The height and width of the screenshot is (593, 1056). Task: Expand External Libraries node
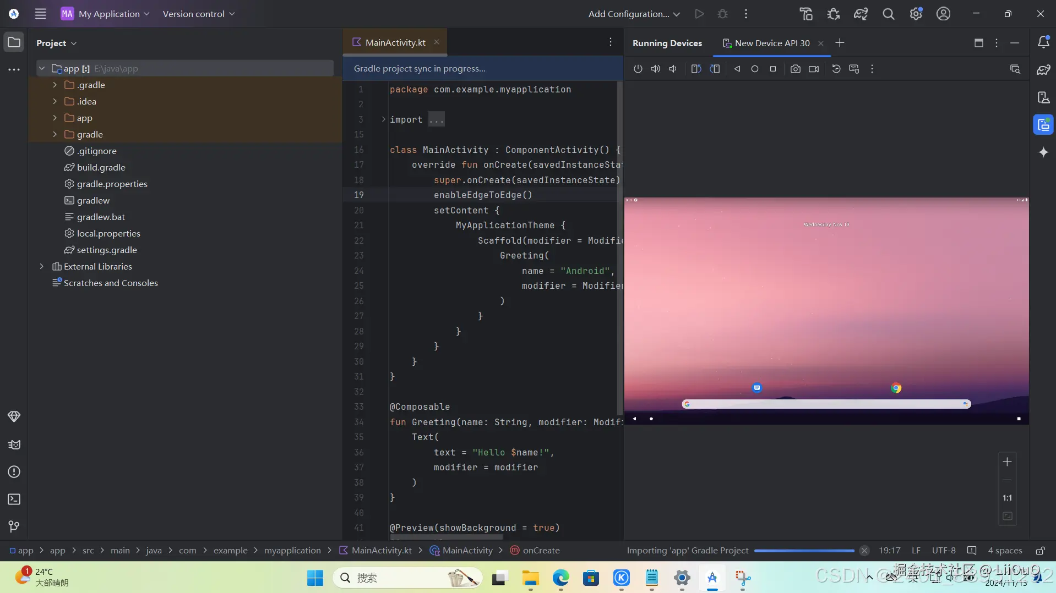click(x=42, y=266)
